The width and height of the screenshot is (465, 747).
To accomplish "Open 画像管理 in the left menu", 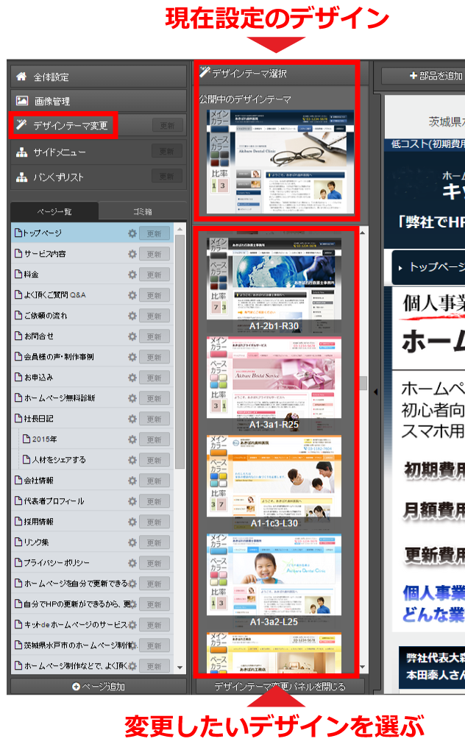I will tap(98, 101).
